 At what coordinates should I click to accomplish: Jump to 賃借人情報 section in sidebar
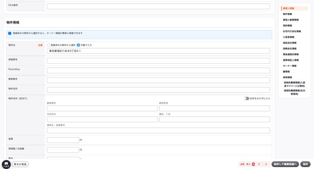click(289, 8)
